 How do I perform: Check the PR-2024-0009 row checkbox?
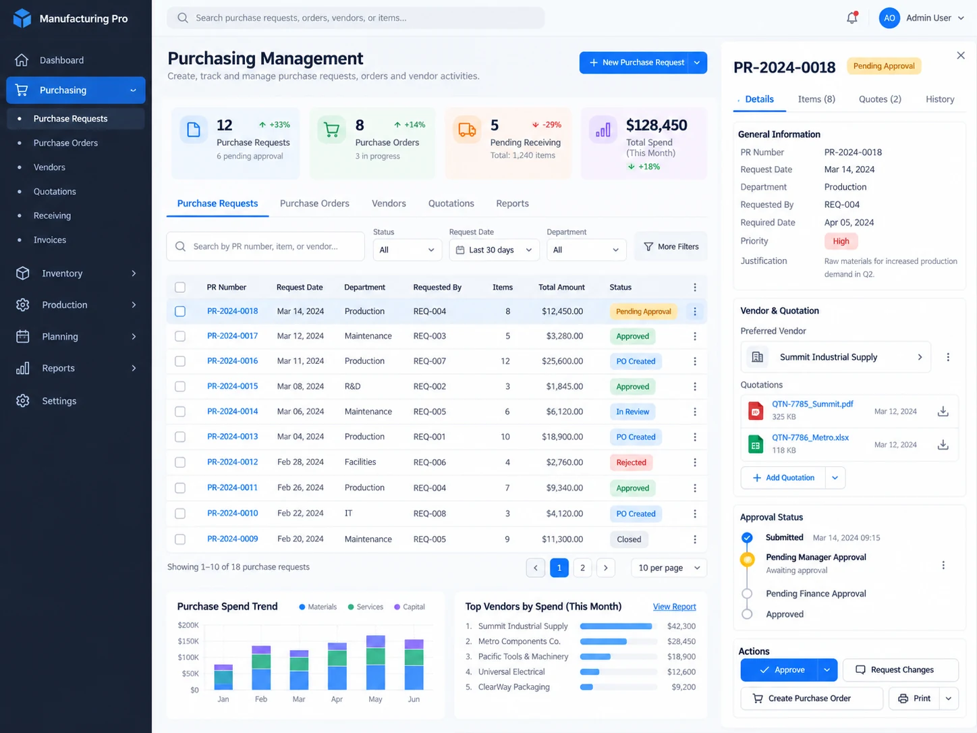[180, 539]
